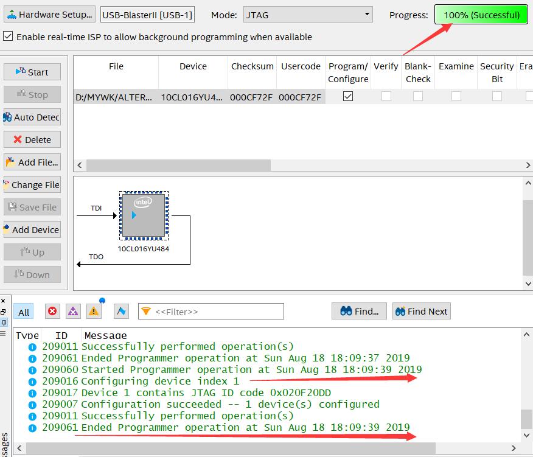The height and width of the screenshot is (457, 533).
Task: Enable Verify checkbox in file row
Action: click(x=386, y=97)
